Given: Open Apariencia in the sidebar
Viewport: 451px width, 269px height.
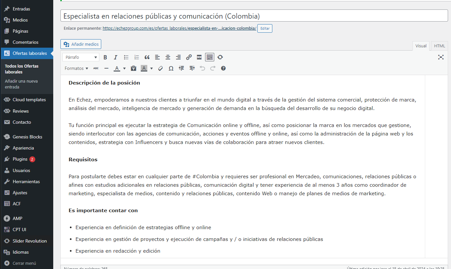Looking at the screenshot, I should [x=26, y=148].
